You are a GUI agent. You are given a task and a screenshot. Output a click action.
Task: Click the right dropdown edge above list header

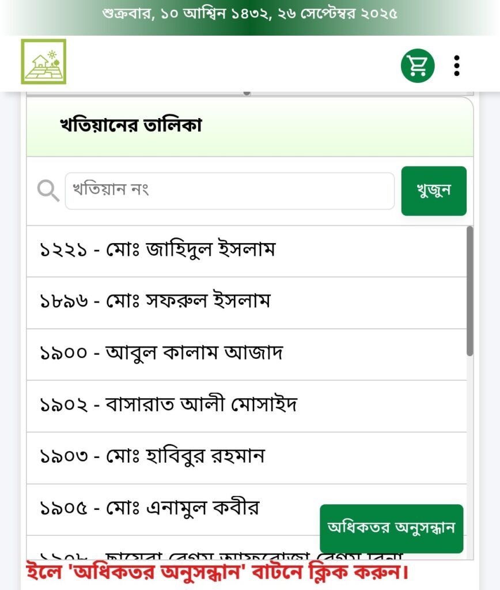coord(362,93)
